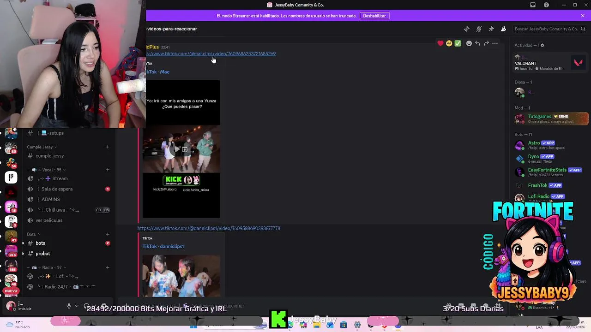Image resolution: width=591 pixels, height=332 pixels.
Task: Collapse the Cumple Jessy category
Action: 42,147
